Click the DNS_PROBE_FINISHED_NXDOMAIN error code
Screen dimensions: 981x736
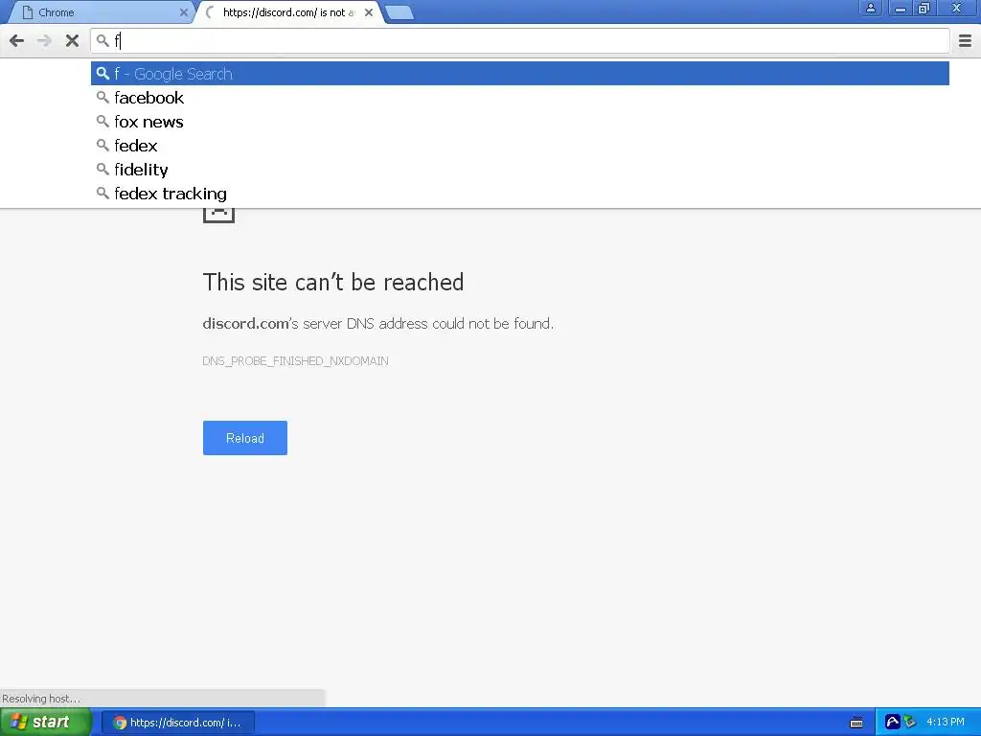(295, 361)
